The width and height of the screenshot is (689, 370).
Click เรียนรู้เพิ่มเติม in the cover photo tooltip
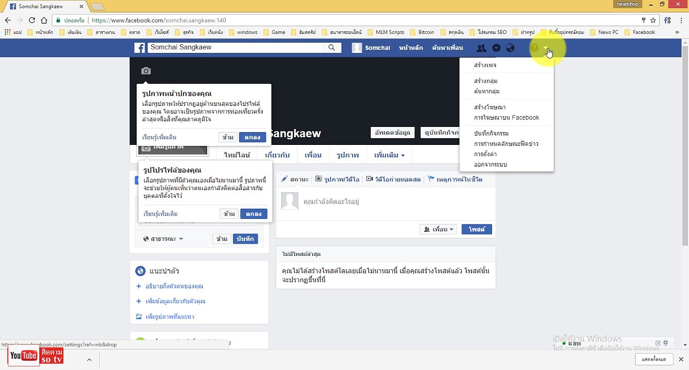(159, 137)
